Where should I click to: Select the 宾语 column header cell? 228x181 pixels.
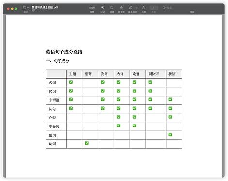(x=106, y=74)
